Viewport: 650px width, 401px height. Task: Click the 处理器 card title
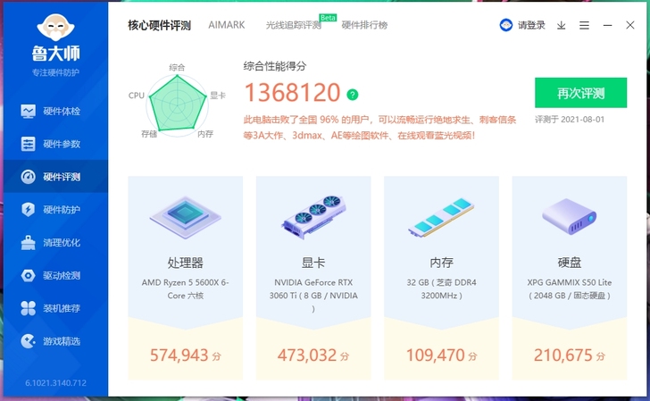186,263
